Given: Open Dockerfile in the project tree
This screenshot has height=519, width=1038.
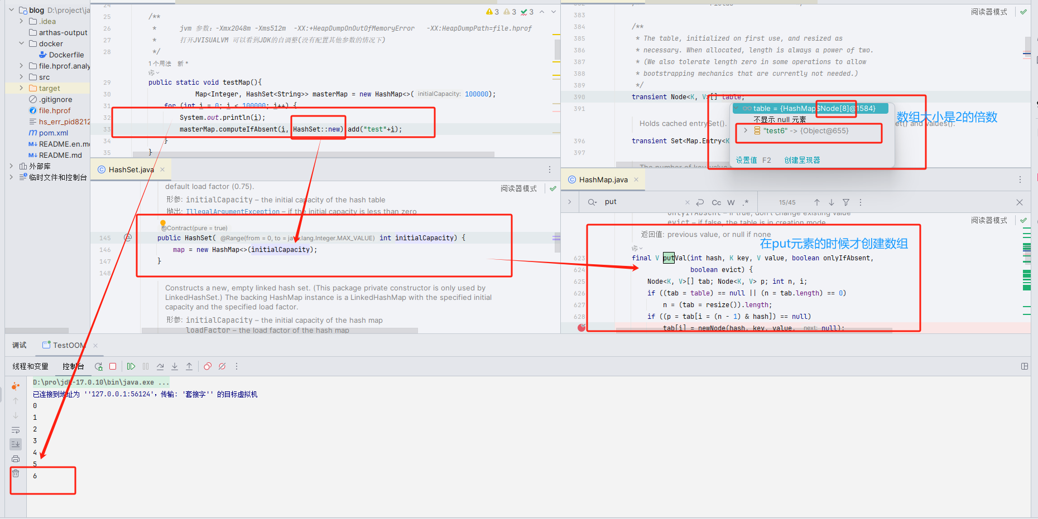Looking at the screenshot, I should point(66,55).
